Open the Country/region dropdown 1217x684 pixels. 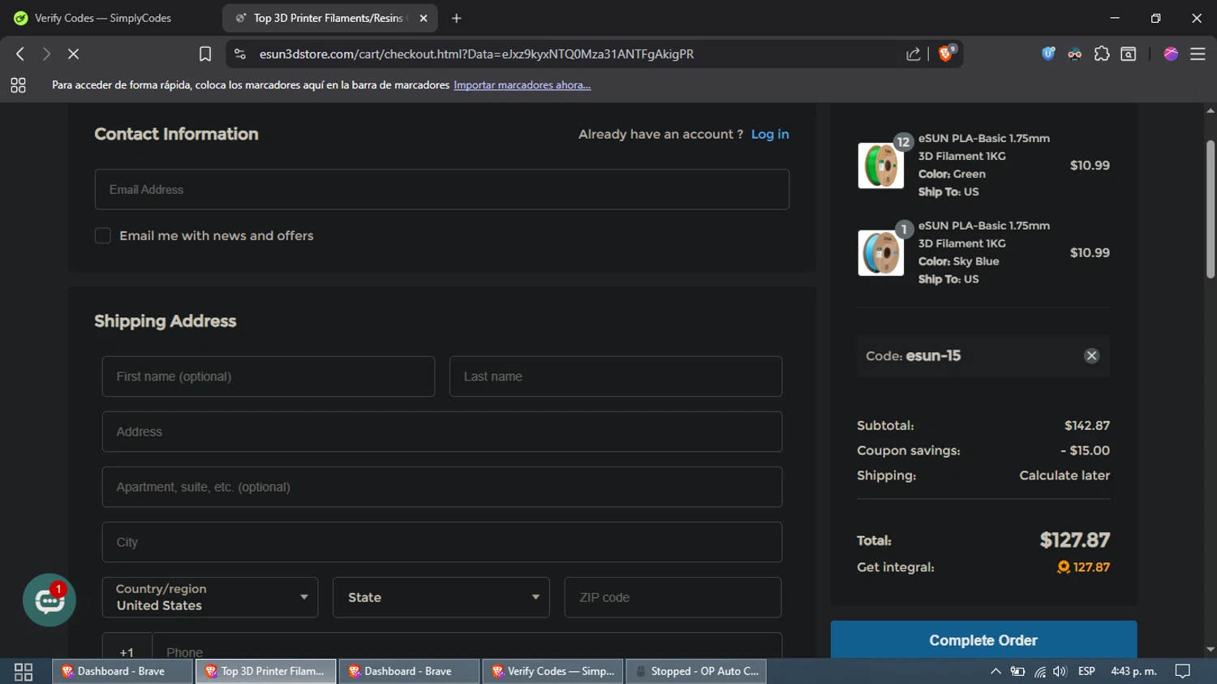click(210, 597)
